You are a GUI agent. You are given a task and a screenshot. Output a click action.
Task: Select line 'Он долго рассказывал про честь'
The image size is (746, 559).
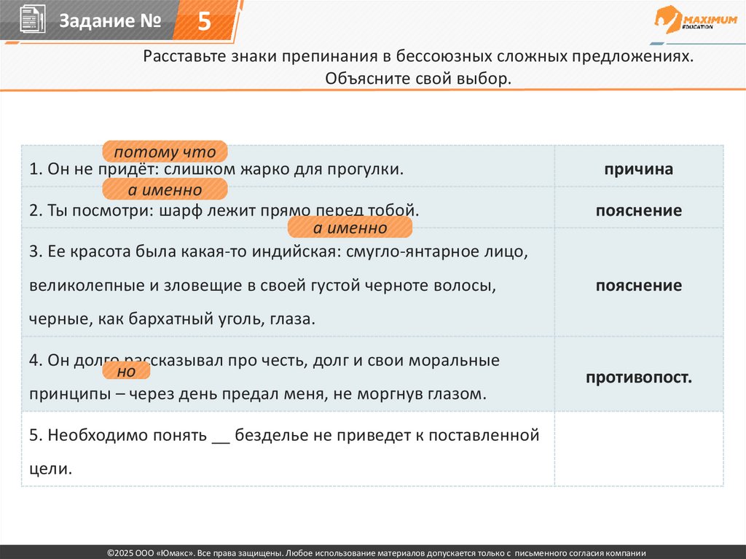(264, 360)
